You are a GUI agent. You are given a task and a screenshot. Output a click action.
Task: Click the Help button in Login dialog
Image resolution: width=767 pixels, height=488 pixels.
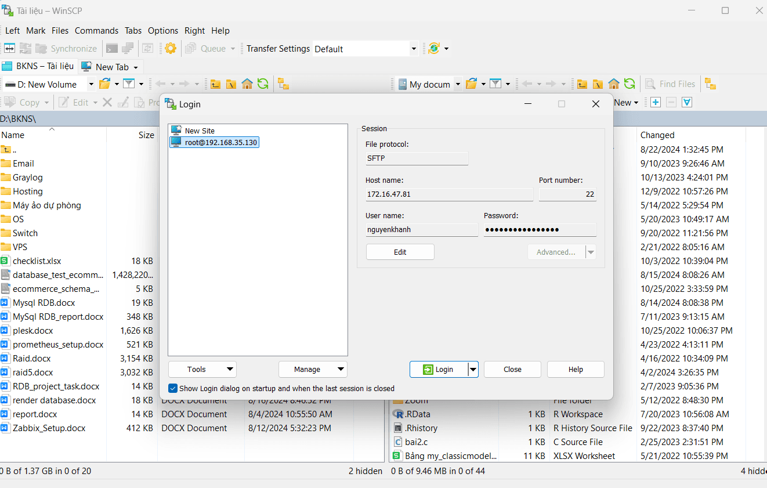575,369
